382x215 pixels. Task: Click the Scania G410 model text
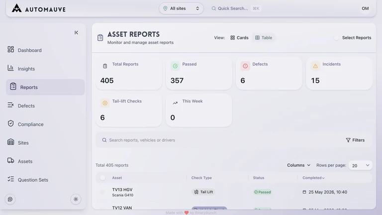122,195
